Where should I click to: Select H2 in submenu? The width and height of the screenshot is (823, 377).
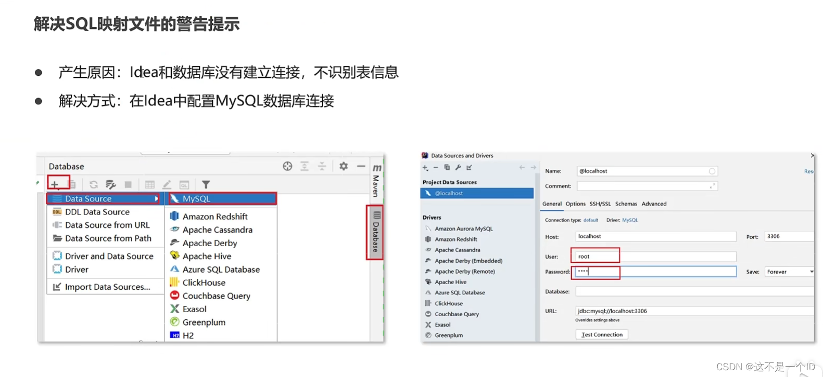pos(188,335)
